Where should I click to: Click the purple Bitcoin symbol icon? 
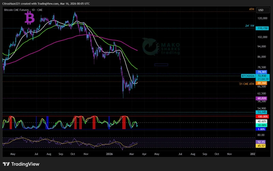30,18
